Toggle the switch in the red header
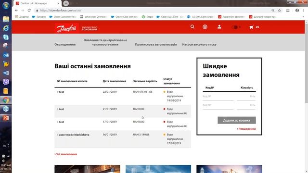 pyautogui.click(x=236, y=27)
